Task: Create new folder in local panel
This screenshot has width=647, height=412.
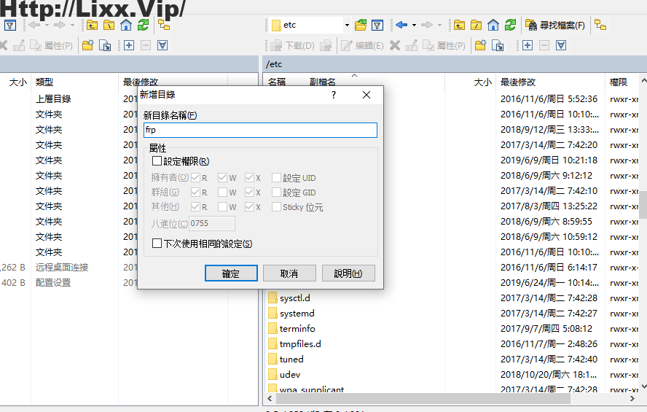Action: pos(87,45)
